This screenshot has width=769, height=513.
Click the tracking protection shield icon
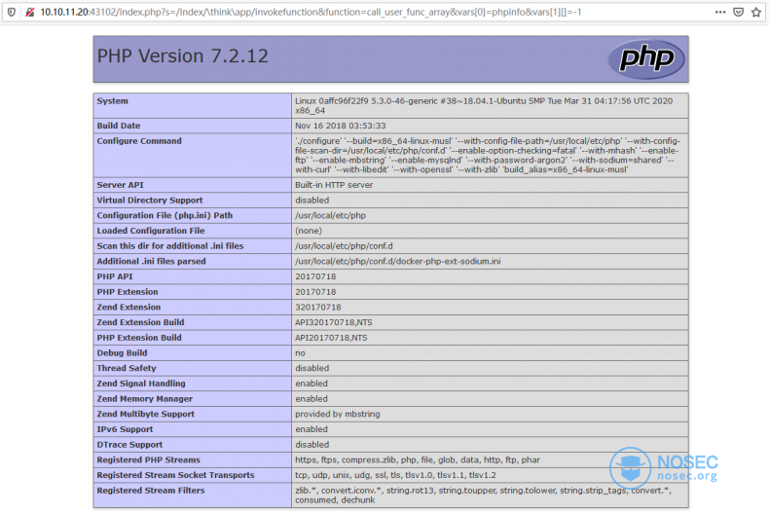pyautogui.click(x=12, y=12)
